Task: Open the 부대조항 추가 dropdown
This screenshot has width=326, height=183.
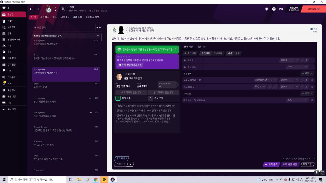Action: (x=307, y=94)
